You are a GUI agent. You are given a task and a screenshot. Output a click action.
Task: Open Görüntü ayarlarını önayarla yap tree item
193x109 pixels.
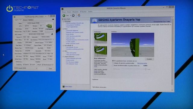(75, 23)
